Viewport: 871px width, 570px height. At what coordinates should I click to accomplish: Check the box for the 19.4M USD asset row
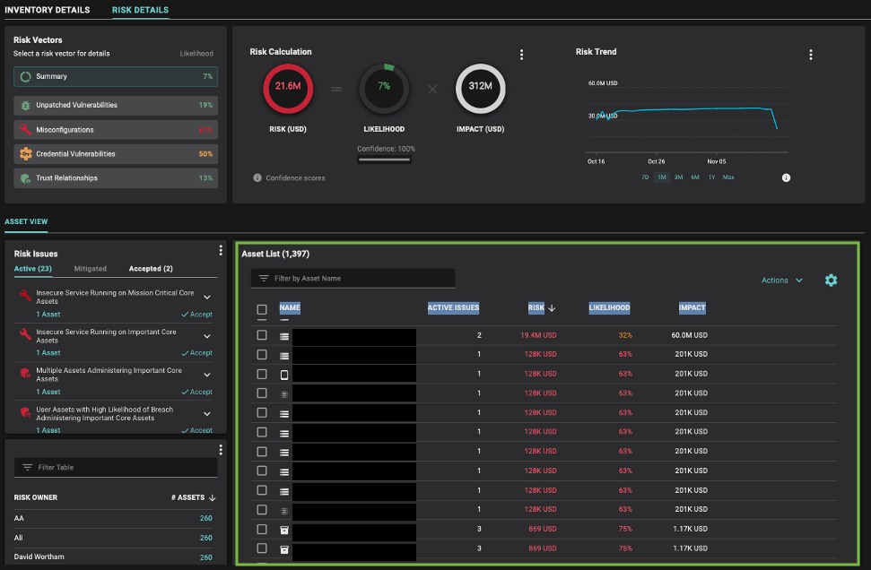[x=262, y=335]
